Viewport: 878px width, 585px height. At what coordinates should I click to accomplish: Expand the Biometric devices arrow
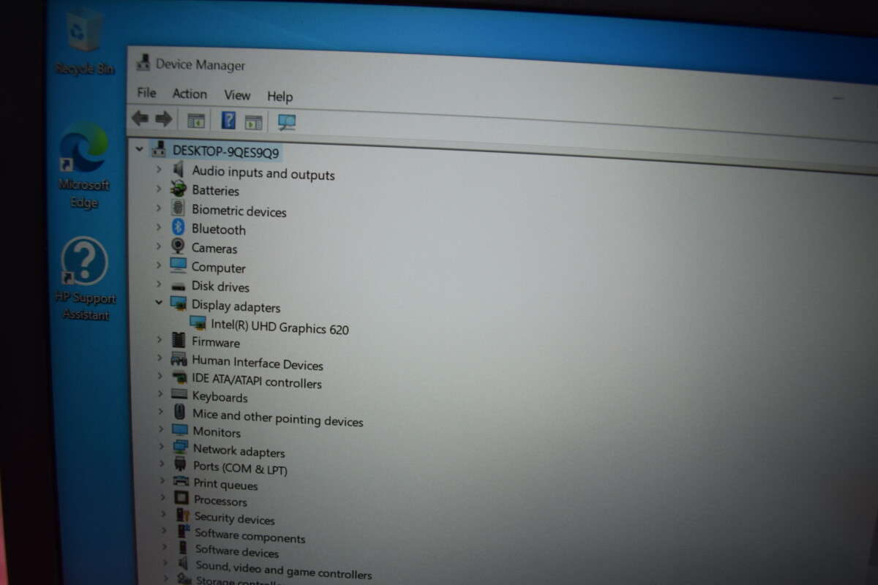coord(158,208)
